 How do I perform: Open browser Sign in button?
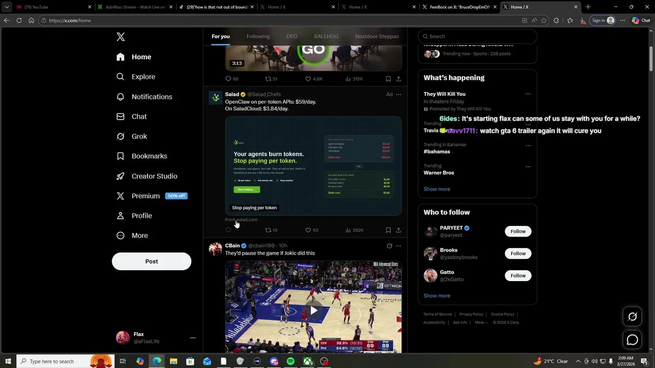tap(603, 20)
